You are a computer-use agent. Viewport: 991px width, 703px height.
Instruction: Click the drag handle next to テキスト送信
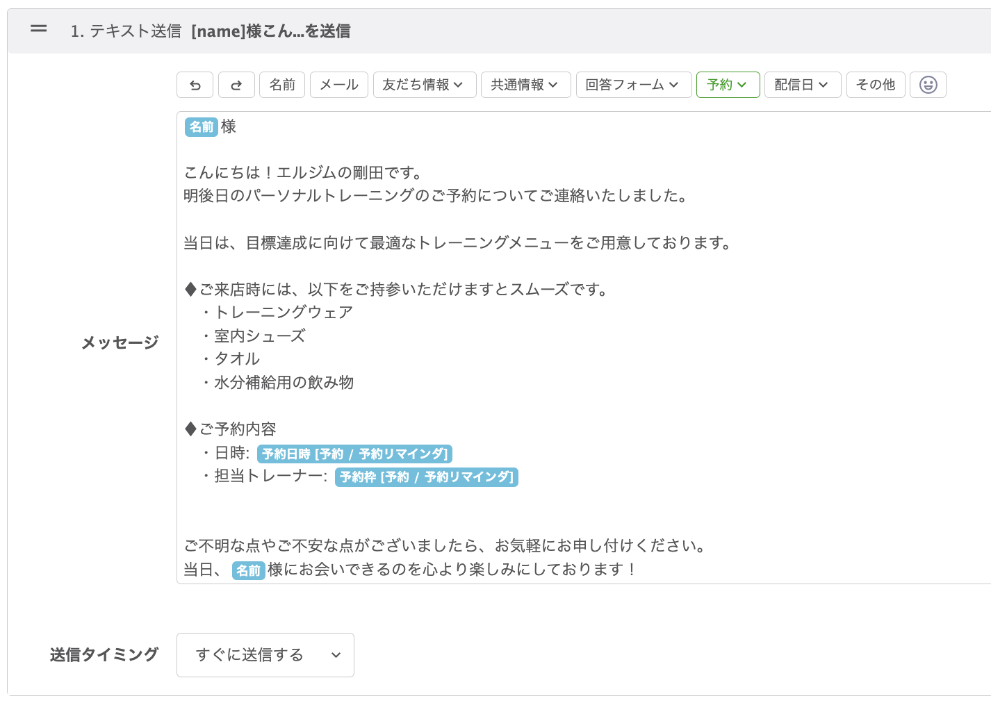(38, 28)
